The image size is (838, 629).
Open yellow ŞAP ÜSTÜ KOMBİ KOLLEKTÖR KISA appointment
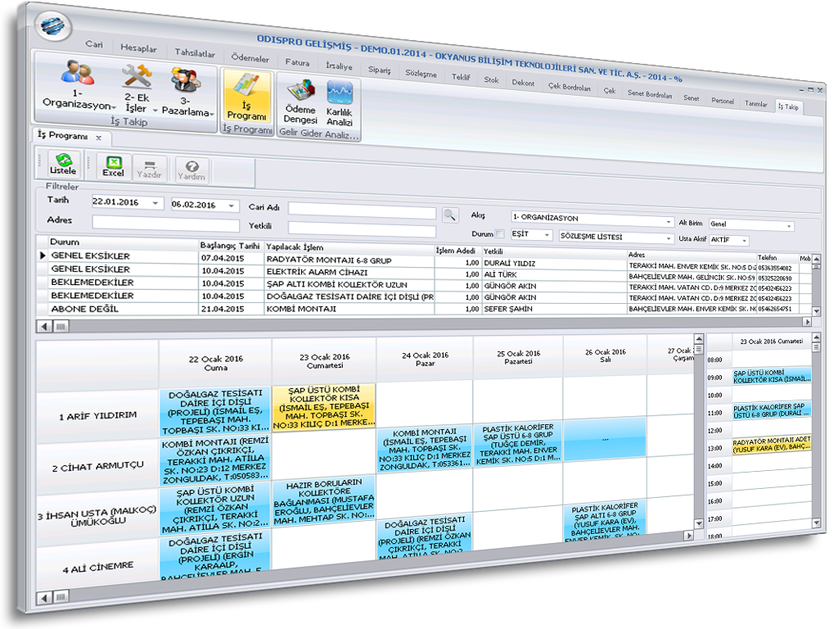point(324,407)
